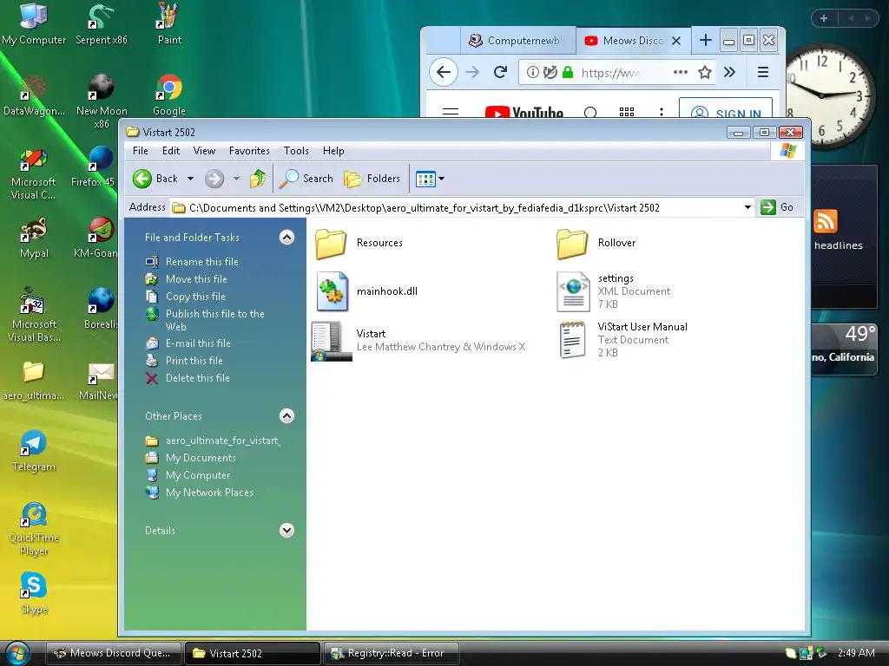The width and height of the screenshot is (889, 666).
Task: Select the Vistart application file
Action: (418, 340)
